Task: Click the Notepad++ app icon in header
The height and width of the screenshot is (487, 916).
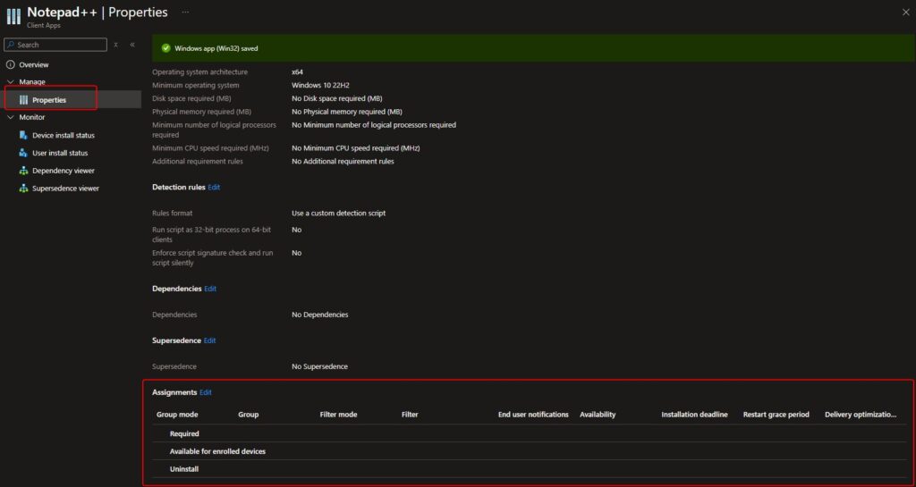Action: pyautogui.click(x=13, y=16)
